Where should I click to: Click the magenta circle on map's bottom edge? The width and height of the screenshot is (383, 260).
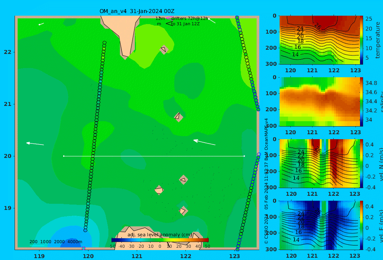point(83,248)
